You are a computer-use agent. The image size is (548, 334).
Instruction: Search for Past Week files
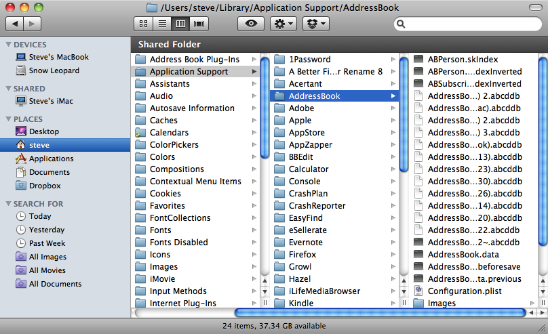[65, 243]
